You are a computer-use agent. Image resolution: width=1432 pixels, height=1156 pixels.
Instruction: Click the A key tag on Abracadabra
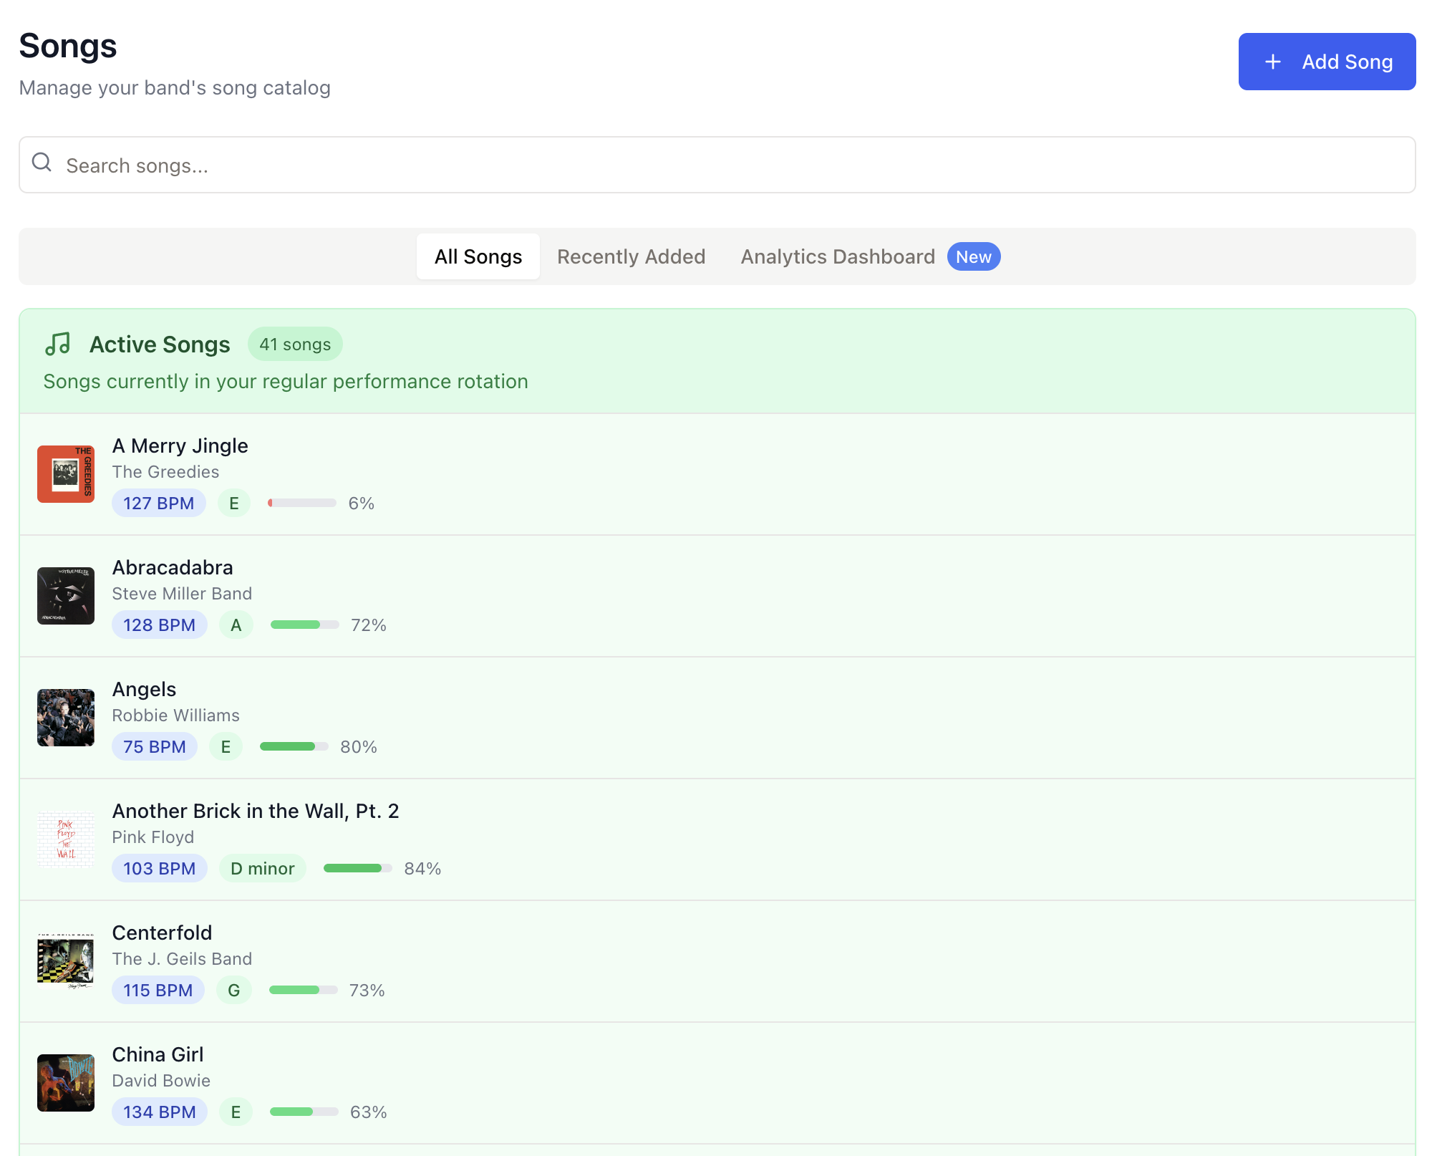(236, 625)
